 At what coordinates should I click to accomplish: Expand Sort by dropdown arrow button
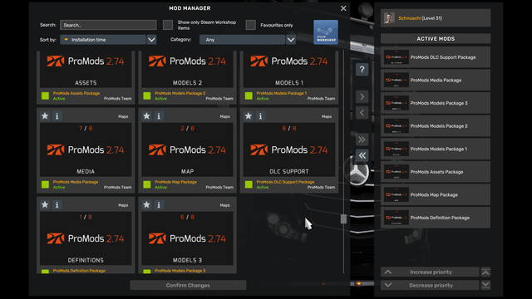151,40
